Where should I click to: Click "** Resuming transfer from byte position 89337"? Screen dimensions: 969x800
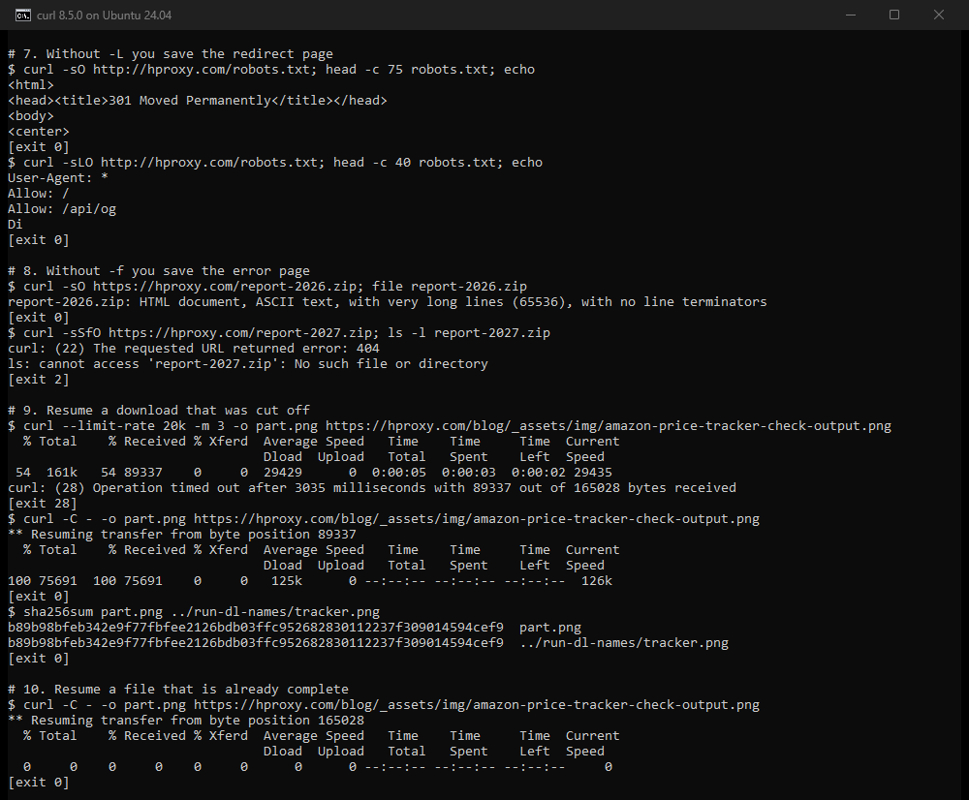pos(182,535)
